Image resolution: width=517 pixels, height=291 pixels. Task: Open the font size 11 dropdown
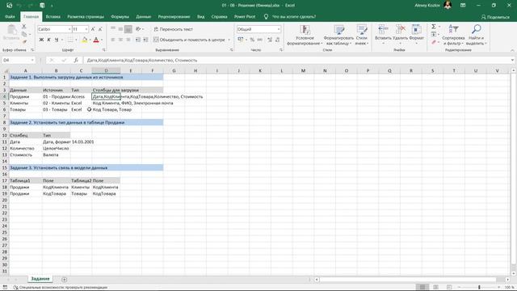coord(86,29)
